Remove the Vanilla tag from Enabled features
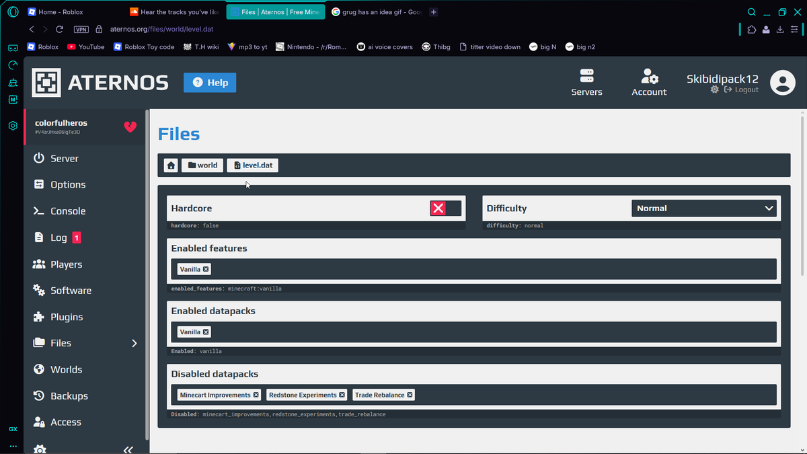This screenshot has height=454, width=807. click(206, 269)
